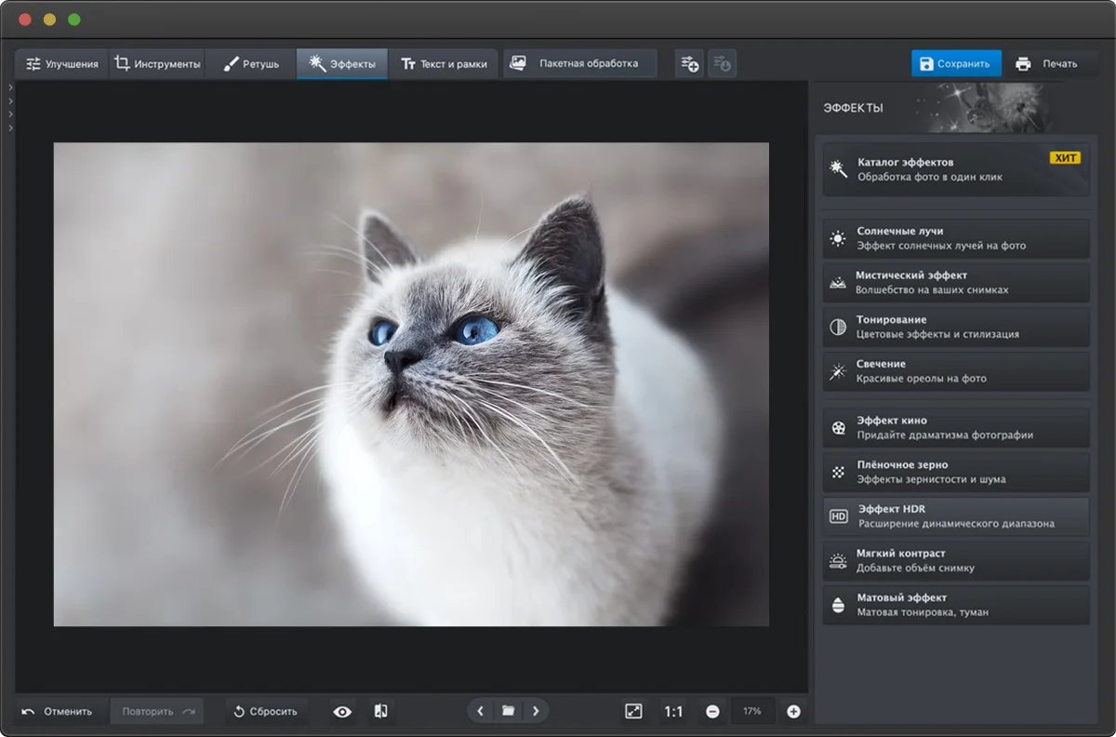Switch to the Ретушь tab
This screenshot has height=737, width=1116.
[250, 64]
